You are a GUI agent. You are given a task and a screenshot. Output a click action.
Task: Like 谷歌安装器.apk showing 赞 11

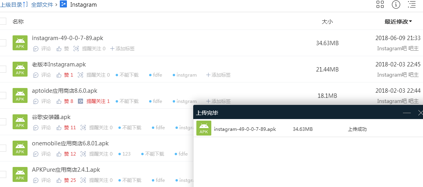coord(66,127)
